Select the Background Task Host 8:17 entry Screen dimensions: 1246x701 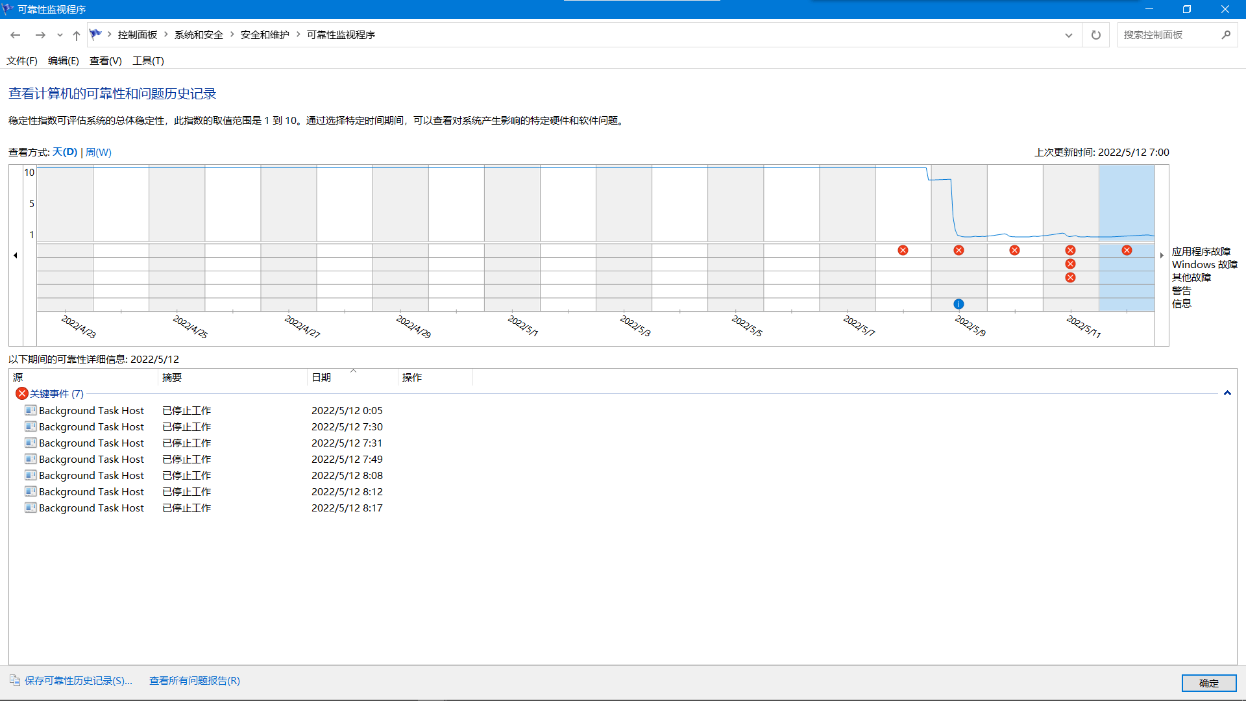(92, 508)
